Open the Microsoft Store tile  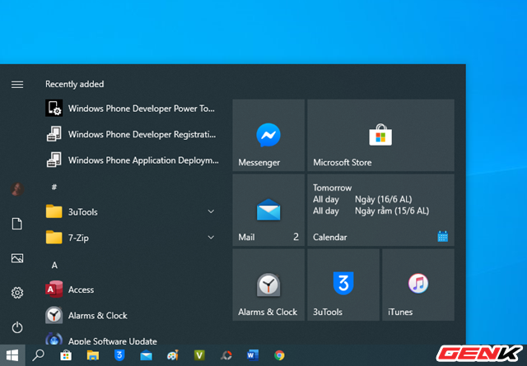380,136
